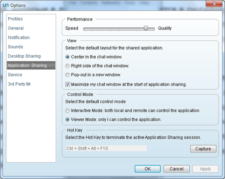225x179 pixels.
Task: Click the Capture hot key button
Action: 203,149
